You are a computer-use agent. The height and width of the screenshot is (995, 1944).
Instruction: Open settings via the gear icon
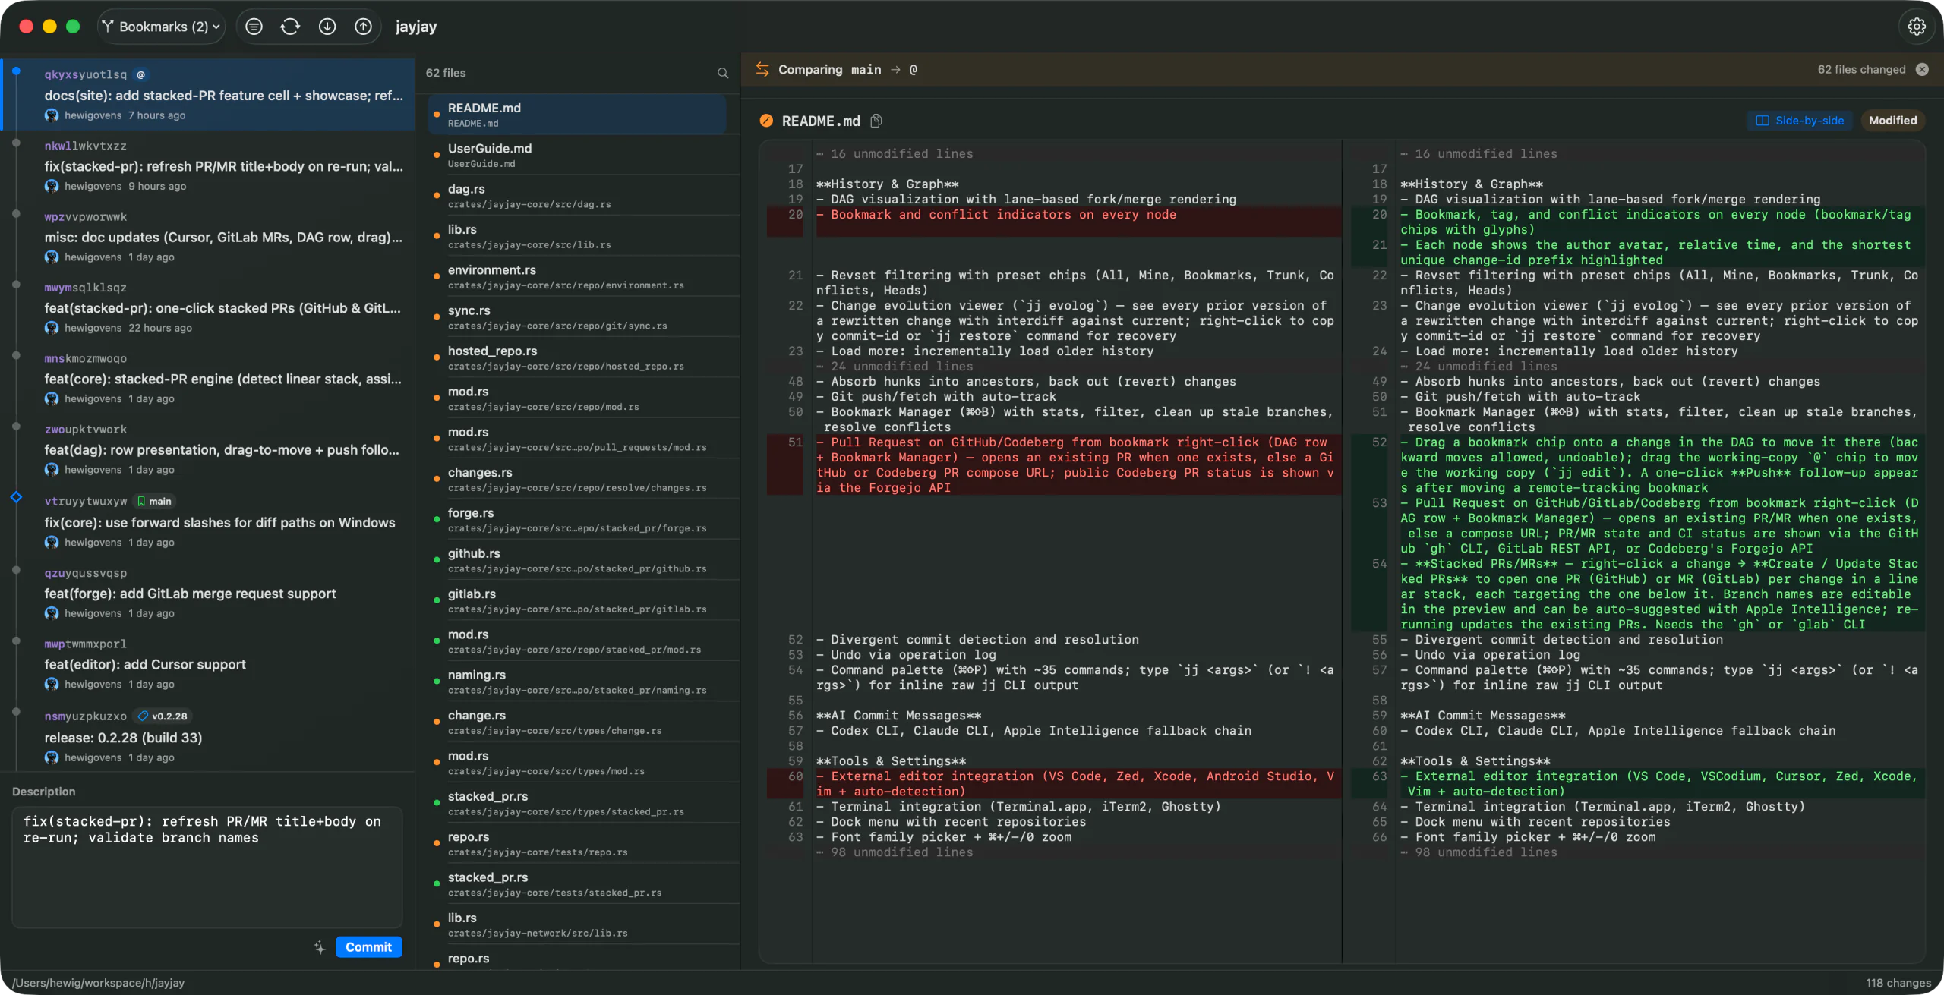(1917, 27)
